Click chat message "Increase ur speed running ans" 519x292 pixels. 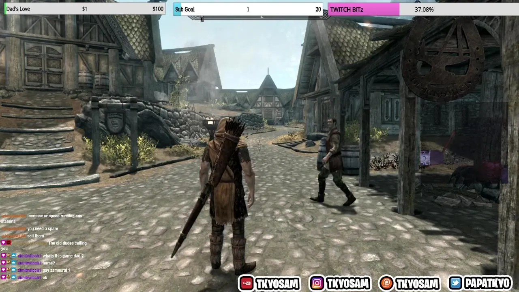coord(55,216)
